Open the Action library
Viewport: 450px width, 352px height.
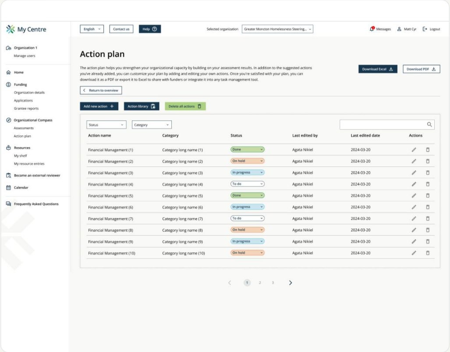pos(142,106)
